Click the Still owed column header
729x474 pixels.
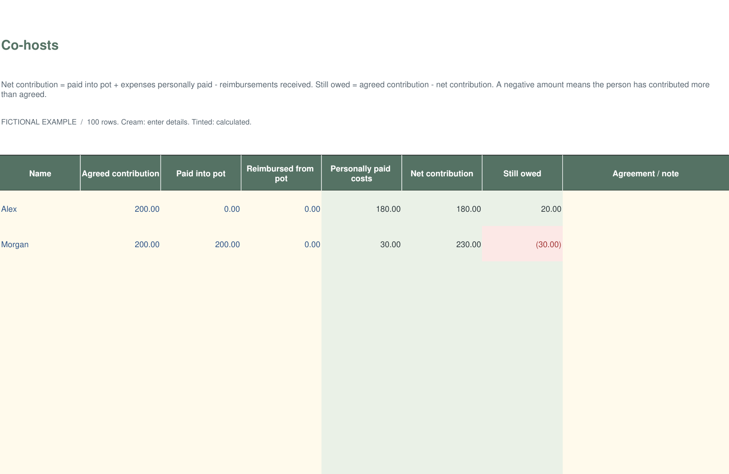pos(522,173)
